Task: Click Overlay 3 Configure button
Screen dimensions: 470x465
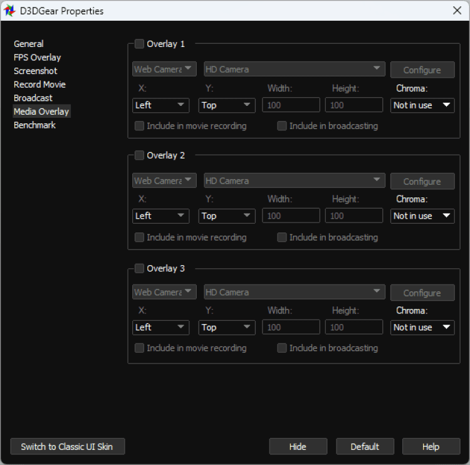Action: (x=422, y=293)
